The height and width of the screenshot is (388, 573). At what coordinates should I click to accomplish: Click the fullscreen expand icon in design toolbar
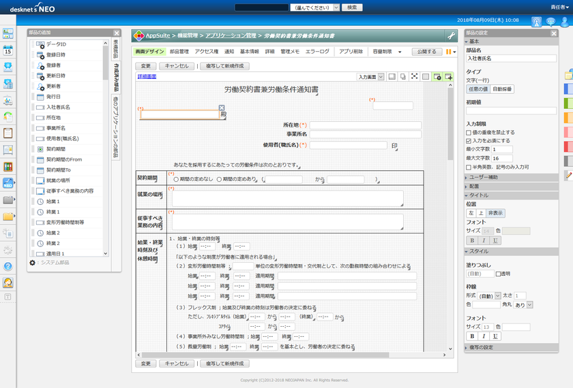point(413,77)
